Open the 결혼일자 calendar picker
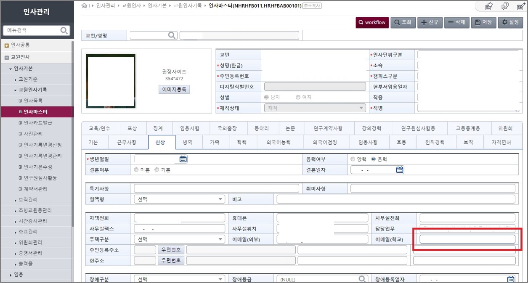This screenshot has width=528, height=283. tap(400, 170)
